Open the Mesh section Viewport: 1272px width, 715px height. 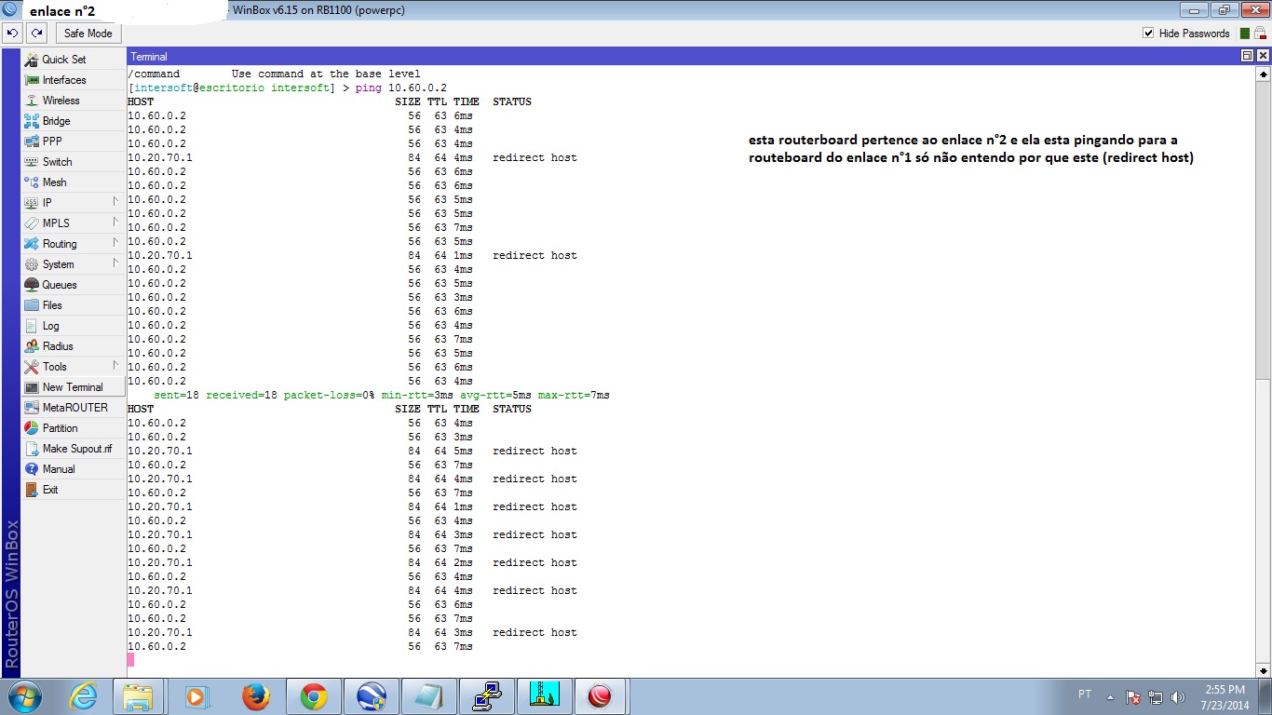point(73,182)
